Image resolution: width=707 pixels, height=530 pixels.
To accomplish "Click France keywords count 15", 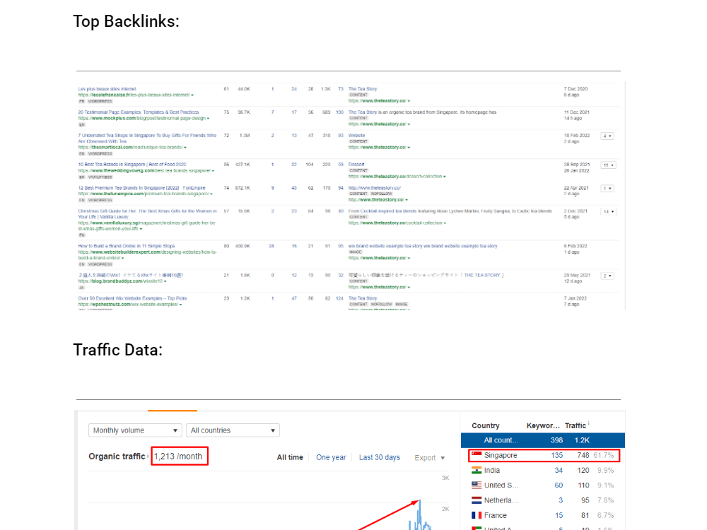I will (x=559, y=515).
